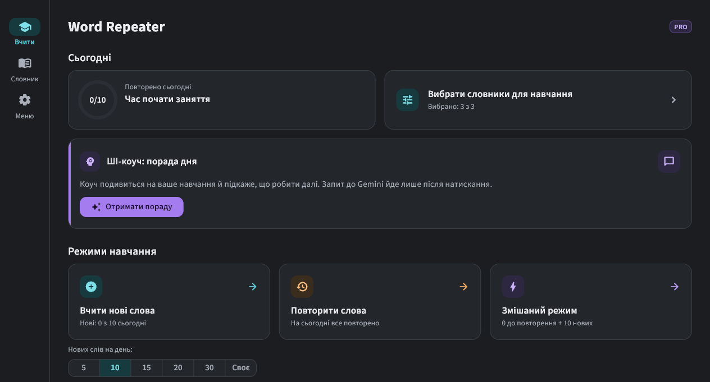Click the lightning bolt icon in 'Змішаний режим'
Screen dimensions: 710x382
(x=513, y=287)
